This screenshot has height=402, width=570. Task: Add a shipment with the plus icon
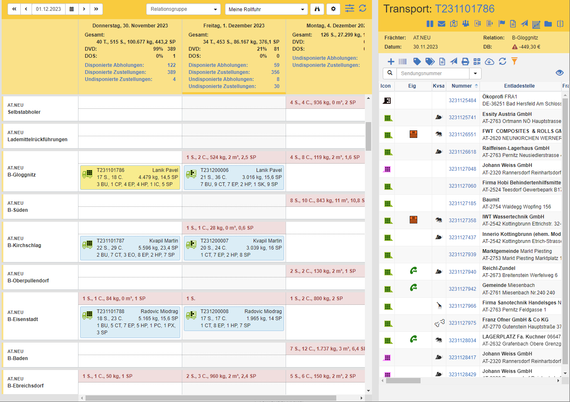pos(391,61)
